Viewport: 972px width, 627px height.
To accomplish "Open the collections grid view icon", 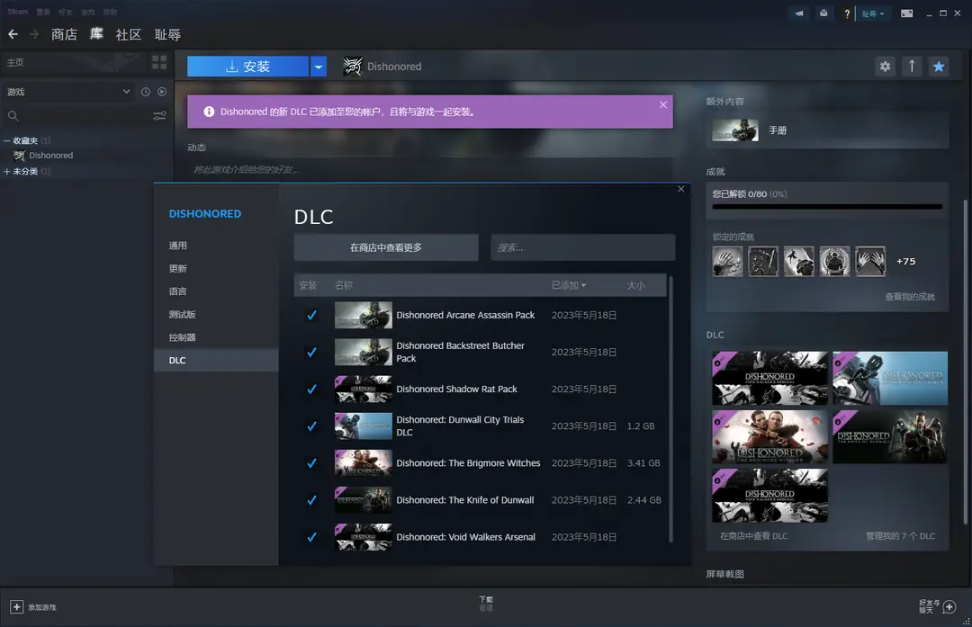I will [x=159, y=62].
